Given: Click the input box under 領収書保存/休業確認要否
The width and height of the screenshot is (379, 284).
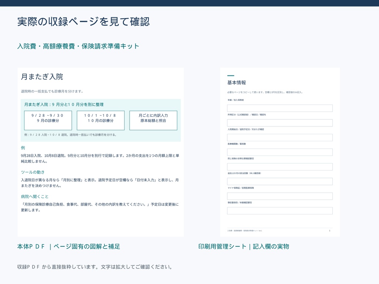Looking at the screenshot, I should point(280,211).
